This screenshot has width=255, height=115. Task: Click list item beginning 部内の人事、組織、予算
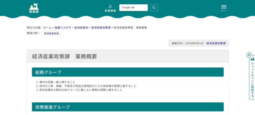tap(88, 86)
